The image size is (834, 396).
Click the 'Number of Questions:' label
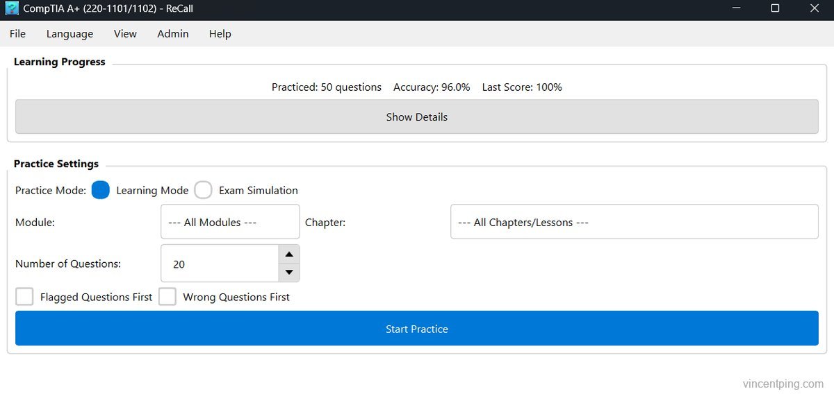pyautogui.click(x=68, y=264)
